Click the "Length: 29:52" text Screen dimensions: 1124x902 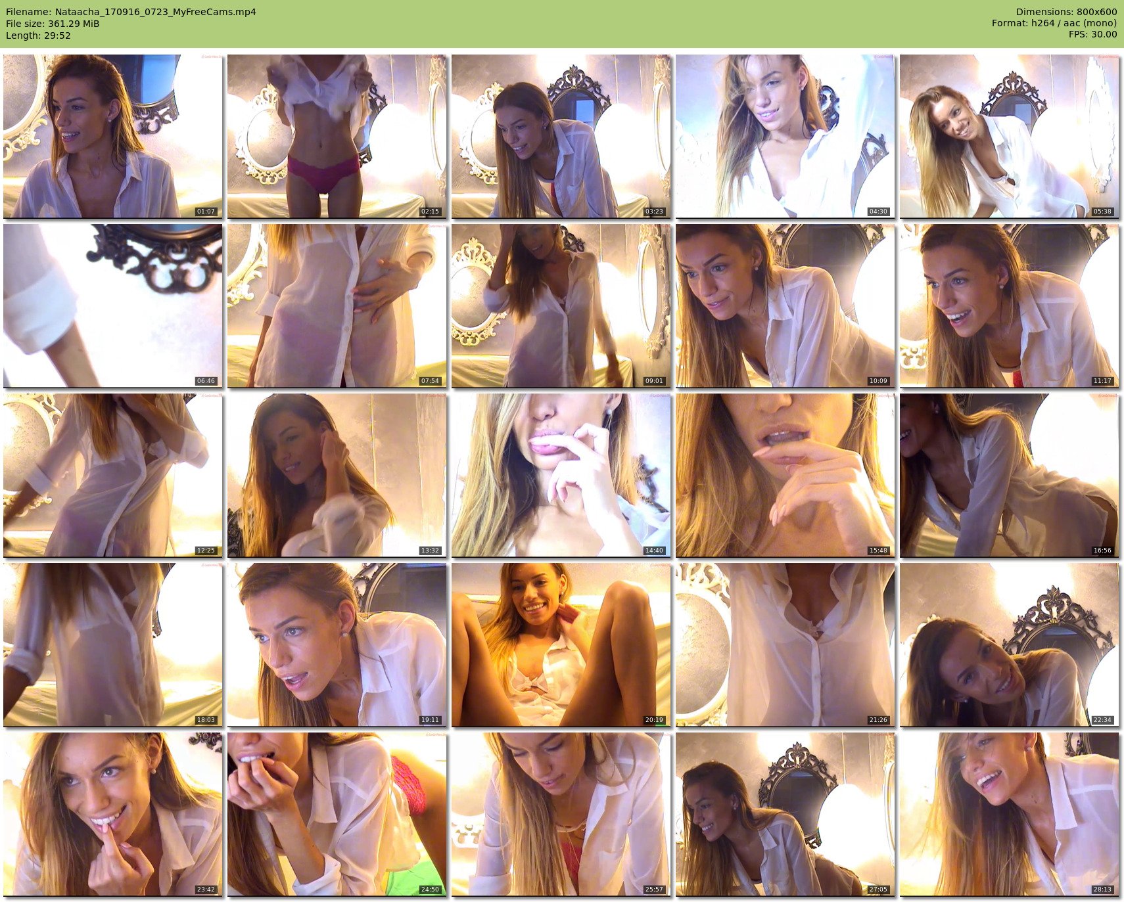pyautogui.click(x=38, y=35)
